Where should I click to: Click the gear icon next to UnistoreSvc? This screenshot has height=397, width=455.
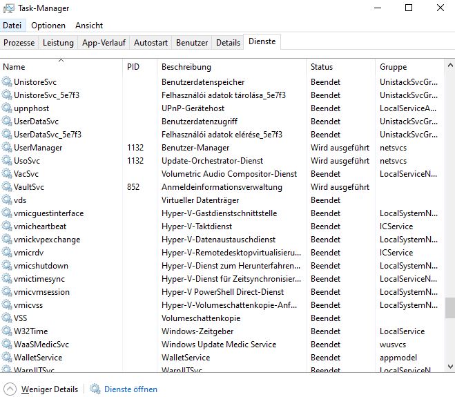[x=7, y=81]
